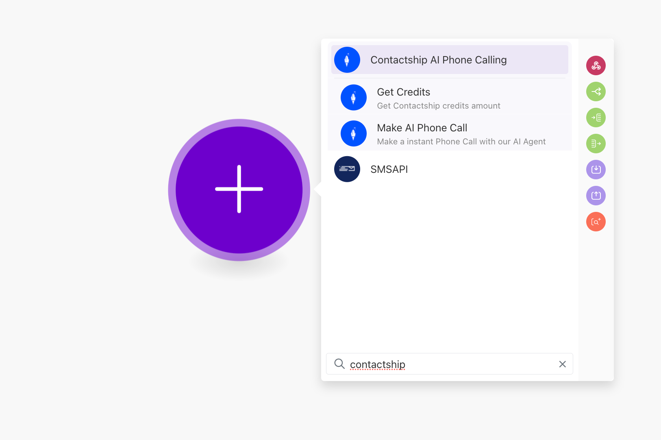
Task: Click the big purple plus module button
Action: 239,190
